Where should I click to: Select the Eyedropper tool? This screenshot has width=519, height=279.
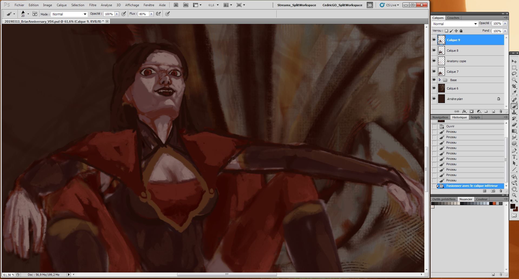(514, 93)
